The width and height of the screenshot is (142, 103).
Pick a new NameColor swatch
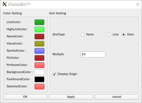pos(39,37)
